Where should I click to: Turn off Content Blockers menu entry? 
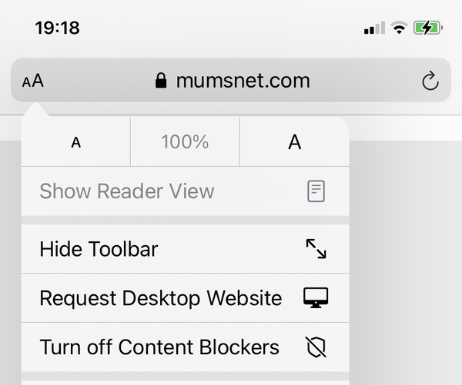pos(159,347)
